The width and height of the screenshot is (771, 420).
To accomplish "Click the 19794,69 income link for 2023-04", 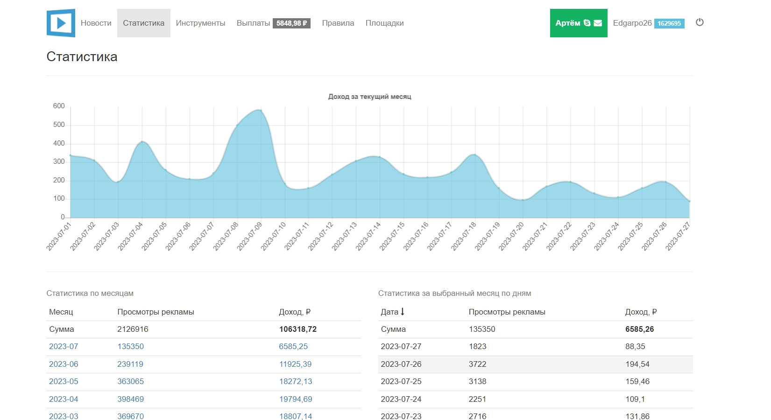I will (295, 399).
